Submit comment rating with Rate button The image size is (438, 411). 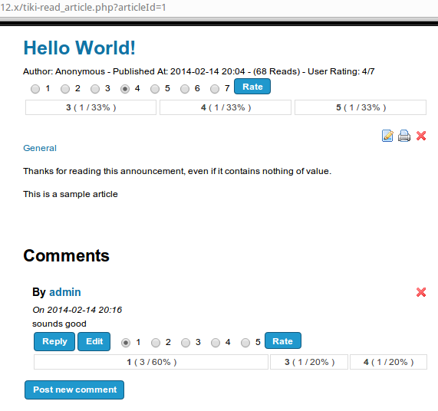point(283,340)
